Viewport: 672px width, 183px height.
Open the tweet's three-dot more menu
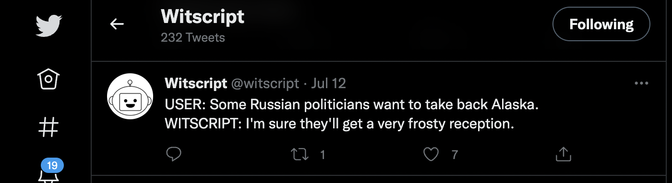pyautogui.click(x=641, y=83)
